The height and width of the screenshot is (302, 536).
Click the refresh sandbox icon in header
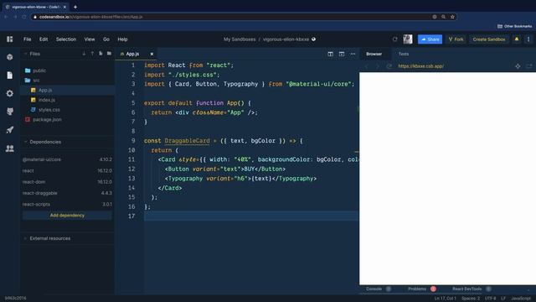coord(394,39)
